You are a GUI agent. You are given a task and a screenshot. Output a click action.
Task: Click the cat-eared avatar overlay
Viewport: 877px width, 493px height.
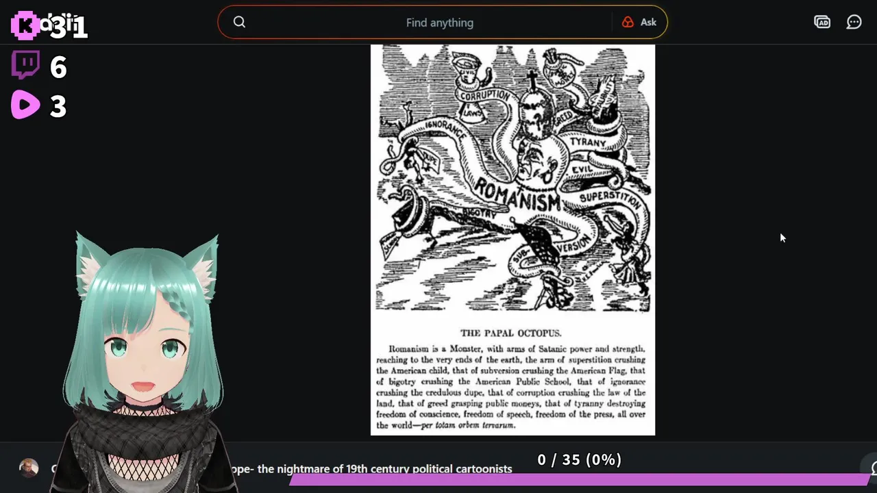[145, 363]
